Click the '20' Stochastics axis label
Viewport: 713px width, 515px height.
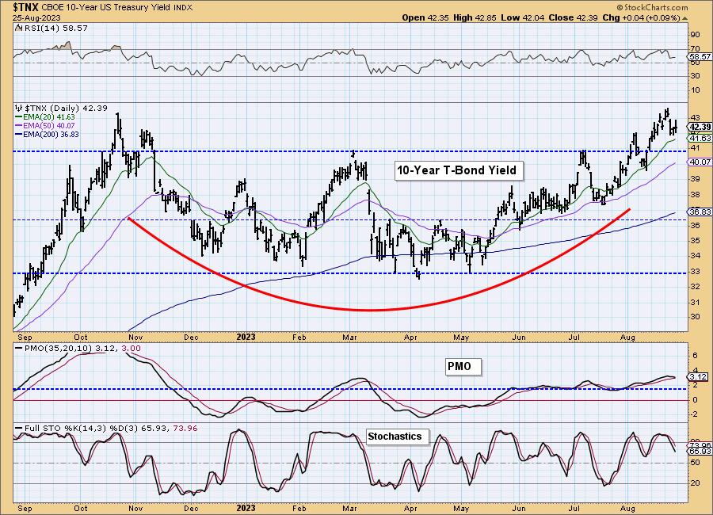[695, 483]
